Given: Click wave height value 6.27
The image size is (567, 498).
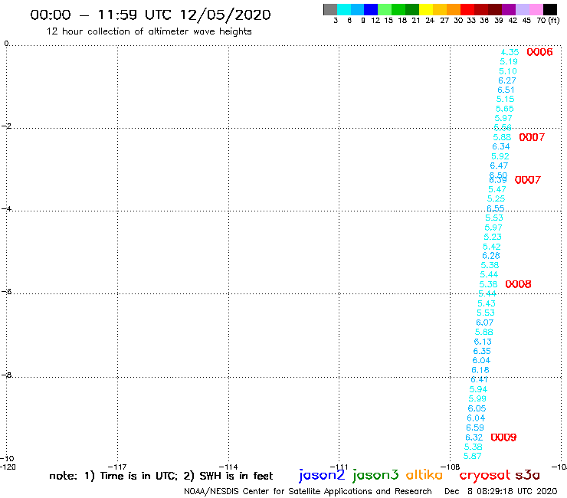Looking at the screenshot, I should pos(507,80).
